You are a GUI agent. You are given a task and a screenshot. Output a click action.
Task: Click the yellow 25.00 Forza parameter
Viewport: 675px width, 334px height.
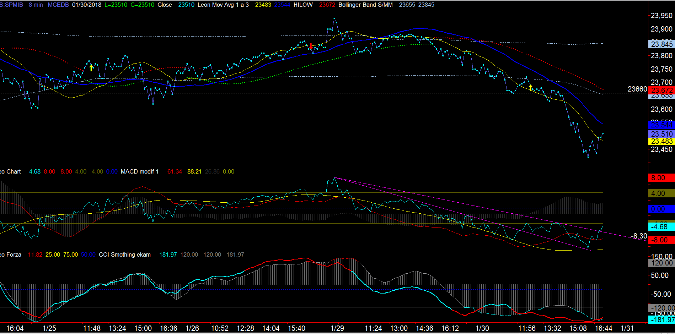(x=53, y=255)
